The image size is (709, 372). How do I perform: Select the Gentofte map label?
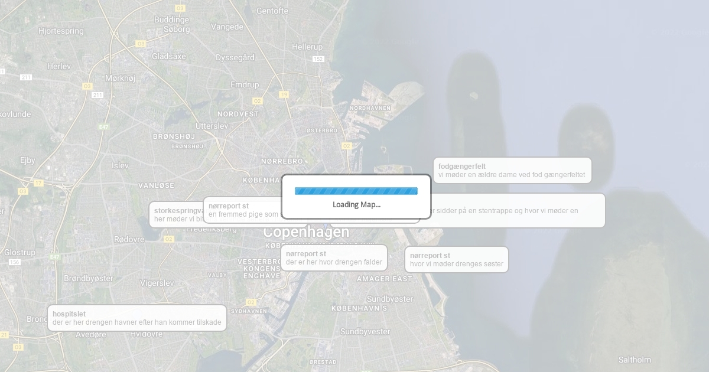pos(272,11)
